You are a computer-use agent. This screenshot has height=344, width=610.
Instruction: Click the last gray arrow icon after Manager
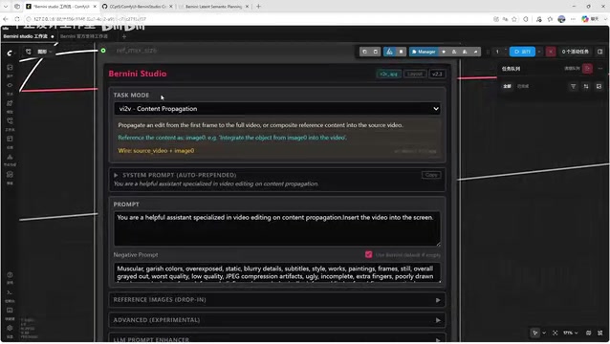coord(475,52)
